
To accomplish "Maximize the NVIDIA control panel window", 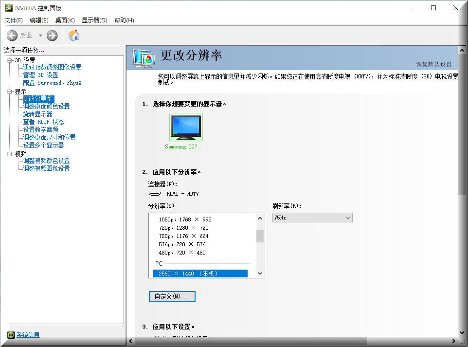I will click(433, 8).
